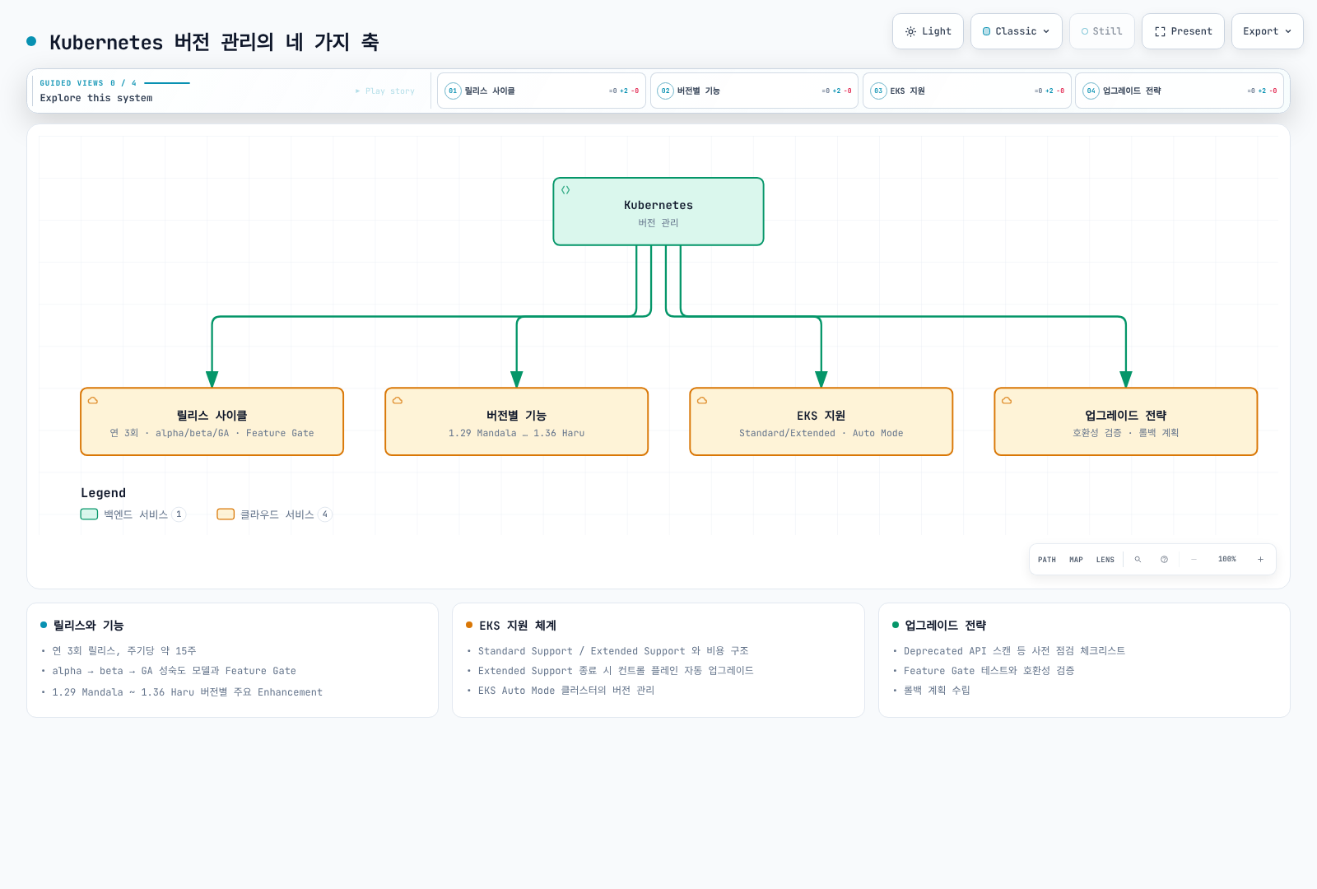Select guided view 04 업그레이드 전략
Image resolution: width=1317 pixels, height=889 pixels.
click(x=1180, y=91)
